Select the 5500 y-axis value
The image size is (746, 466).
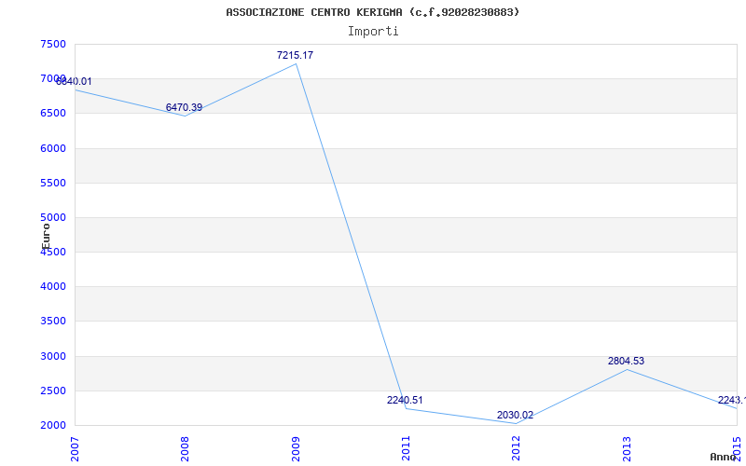tap(53, 183)
